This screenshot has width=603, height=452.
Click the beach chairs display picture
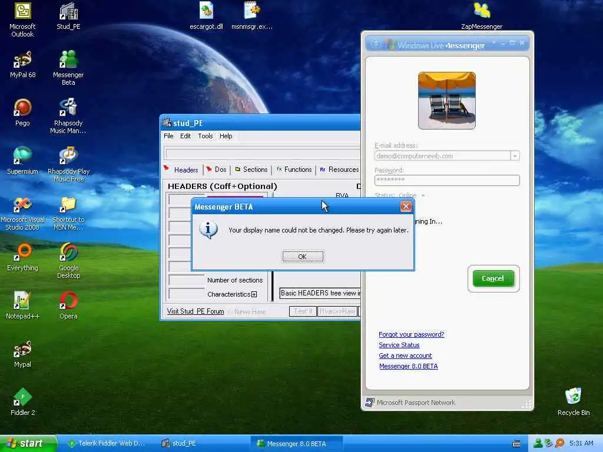[x=446, y=101]
